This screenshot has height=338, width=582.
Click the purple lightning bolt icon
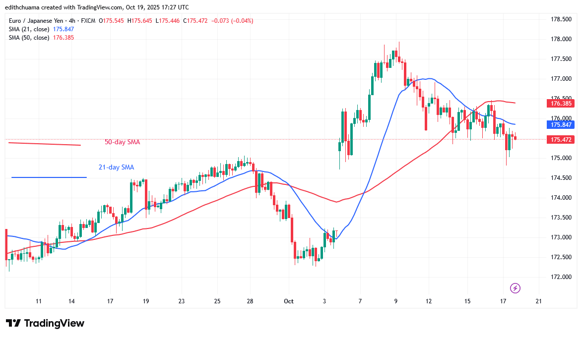[x=515, y=288]
